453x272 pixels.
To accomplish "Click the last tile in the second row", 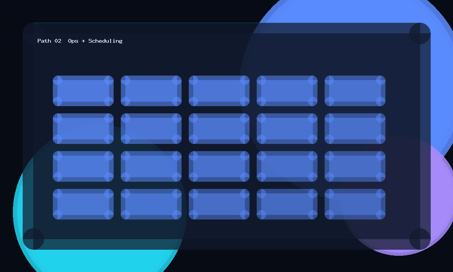I will tap(355, 128).
